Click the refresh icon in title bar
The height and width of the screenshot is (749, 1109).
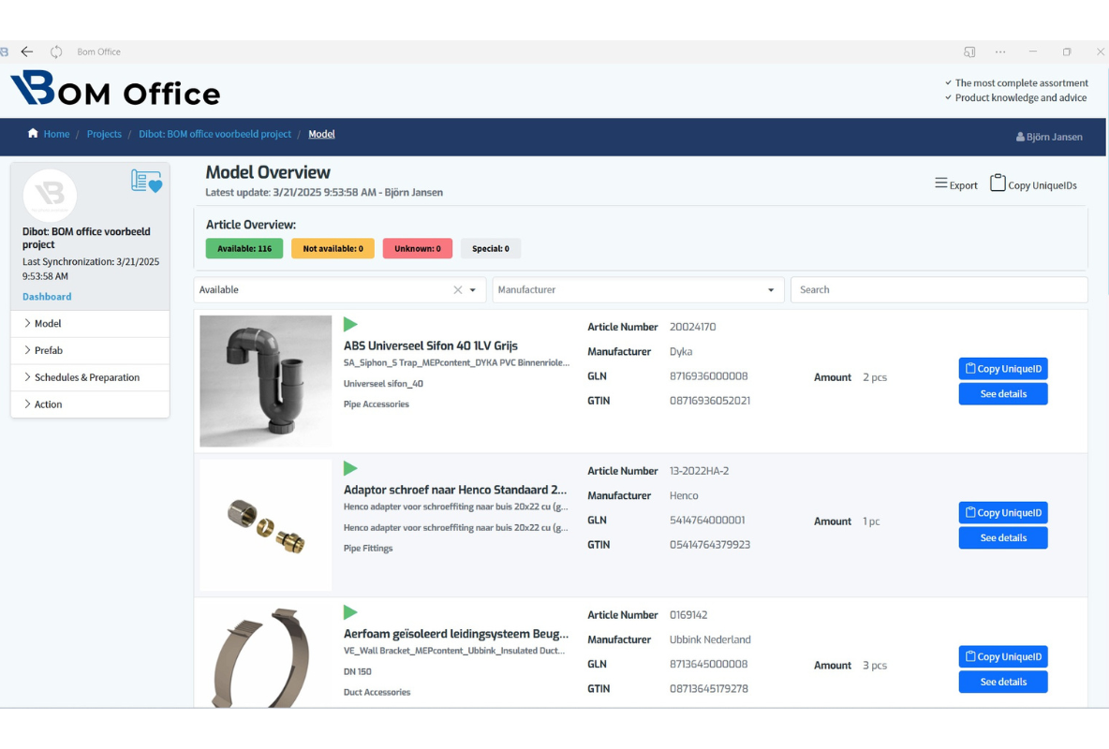click(x=56, y=51)
